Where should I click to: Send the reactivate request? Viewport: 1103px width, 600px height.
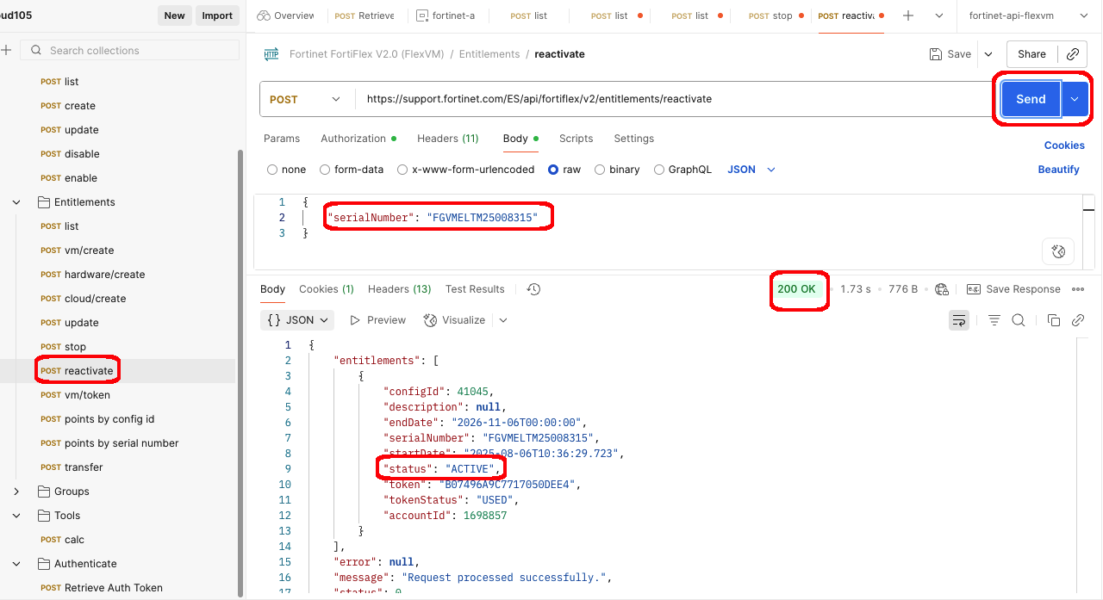coord(1031,99)
